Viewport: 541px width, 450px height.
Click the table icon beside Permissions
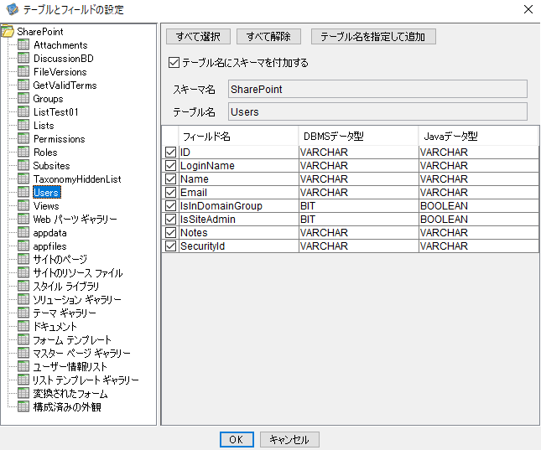[23, 138]
